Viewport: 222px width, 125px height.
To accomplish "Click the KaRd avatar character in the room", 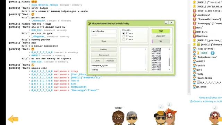I will click(118, 118).
